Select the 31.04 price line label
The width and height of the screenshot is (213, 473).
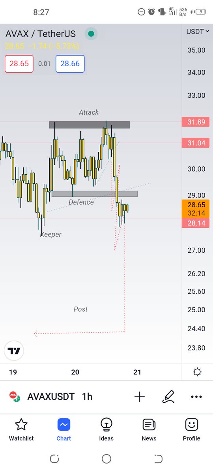click(196, 143)
